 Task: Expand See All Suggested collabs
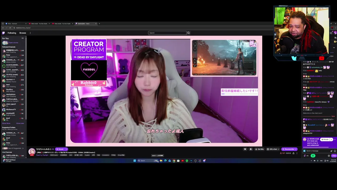click(x=13, y=148)
